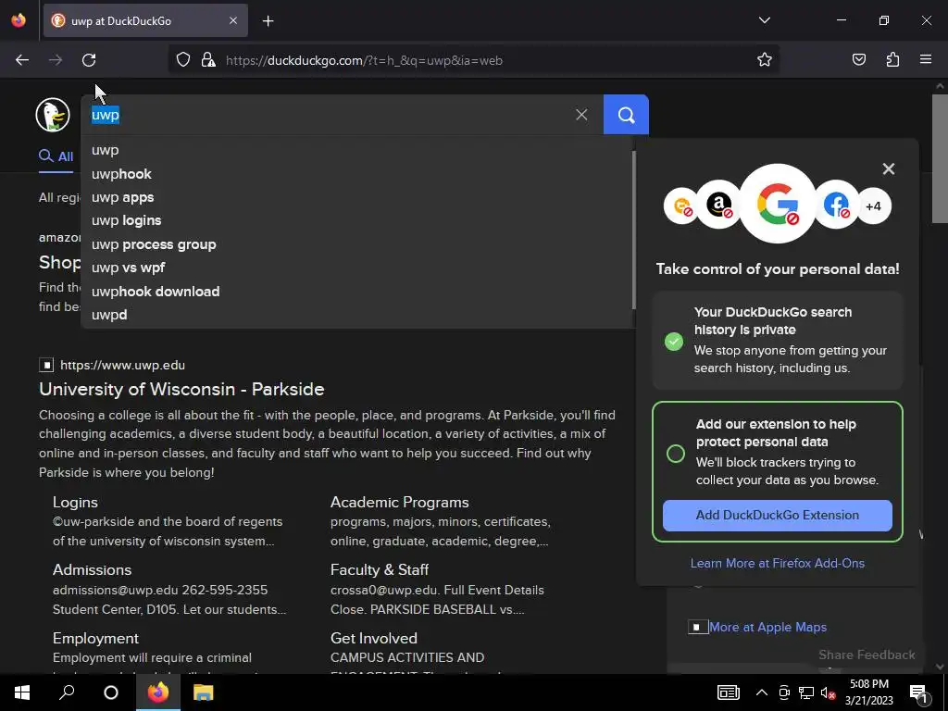The width and height of the screenshot is (948, 711).
Task: Click the suggestions list scrollbar
Action: click(633, 230)
